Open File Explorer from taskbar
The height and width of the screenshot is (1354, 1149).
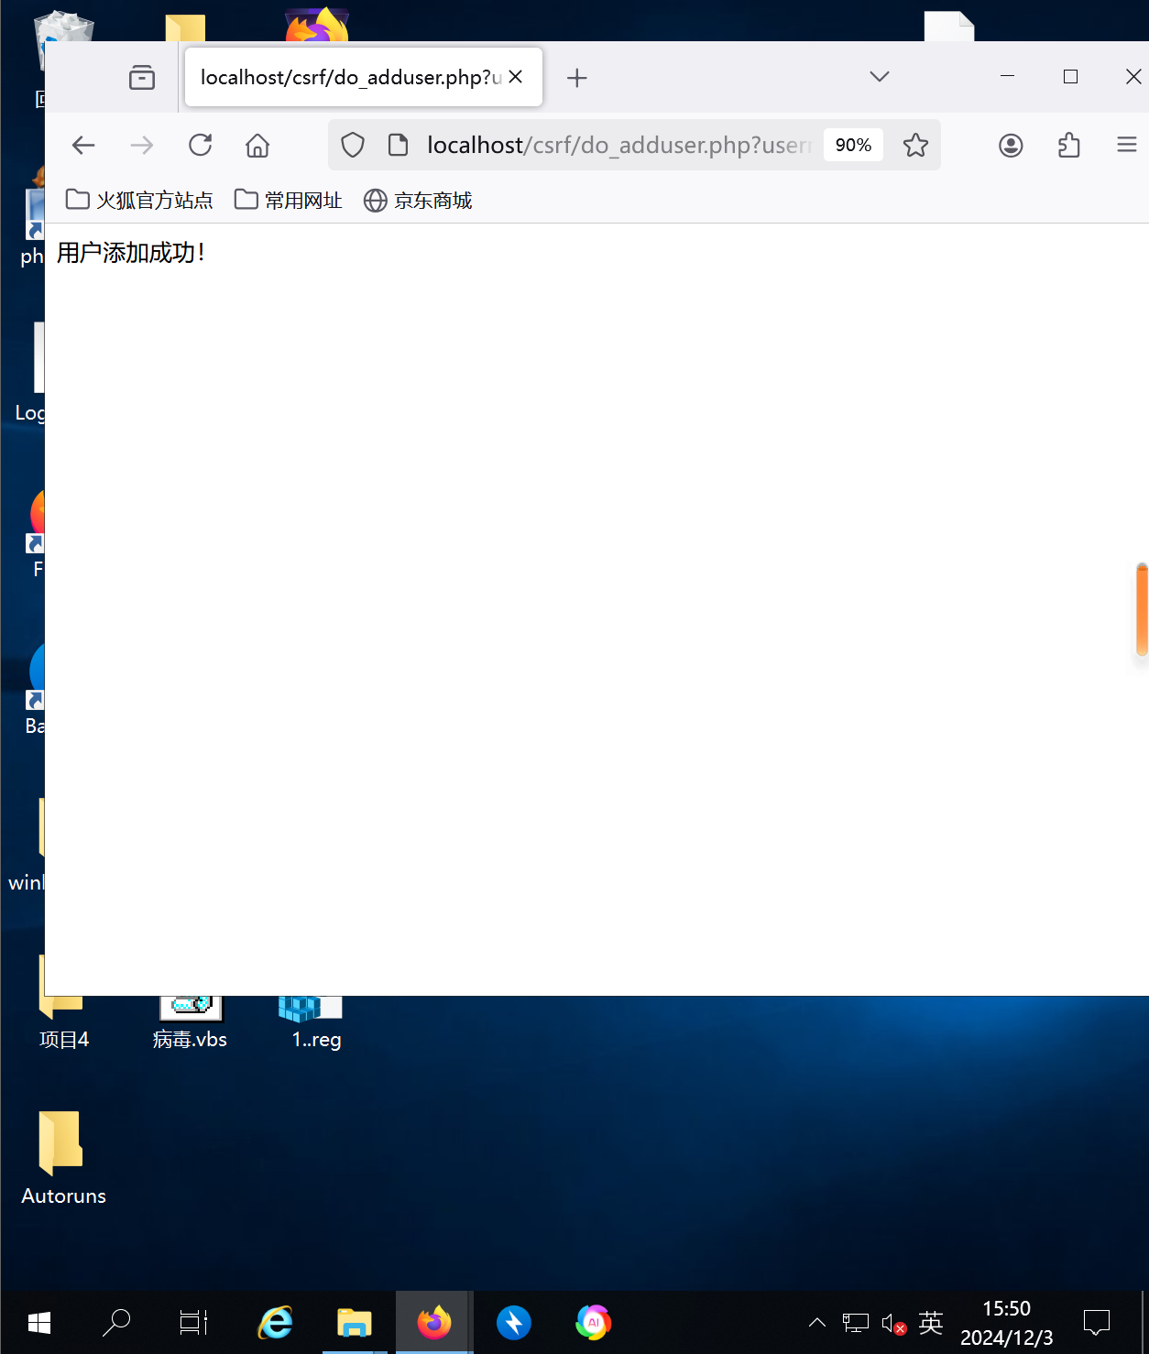click(354, 1323)
